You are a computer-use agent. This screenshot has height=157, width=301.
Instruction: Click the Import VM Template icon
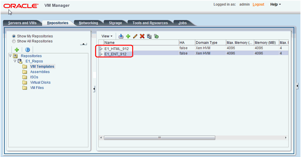pyautogui.click(x=121, y=36)
